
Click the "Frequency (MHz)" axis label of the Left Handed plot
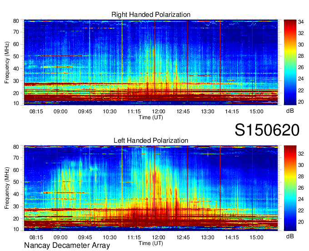(7, 188)
